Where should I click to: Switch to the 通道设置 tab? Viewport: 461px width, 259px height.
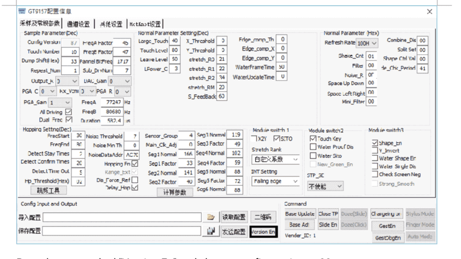click(x=78, y=24)
